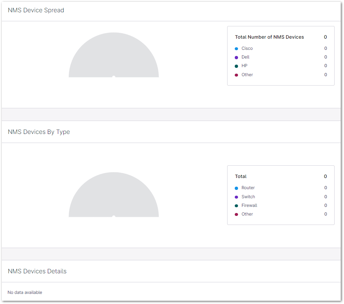Click the green HP legend dot
This screenshot has width=344, height=304.
236,66
